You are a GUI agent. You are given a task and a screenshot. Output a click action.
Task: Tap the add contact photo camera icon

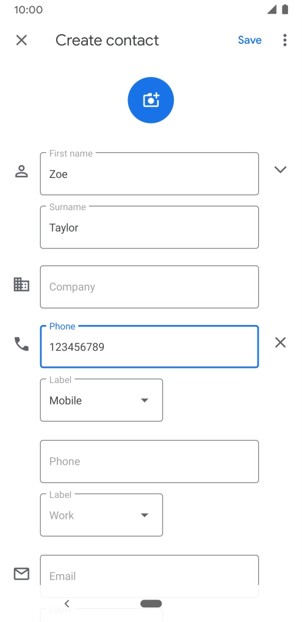(151, 100)
